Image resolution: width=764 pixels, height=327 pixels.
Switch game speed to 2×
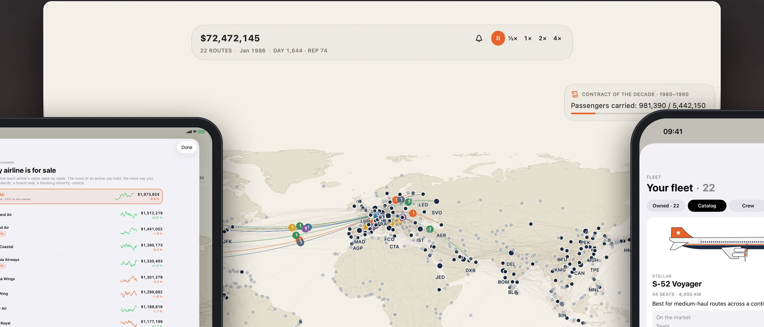pos(542,39)
